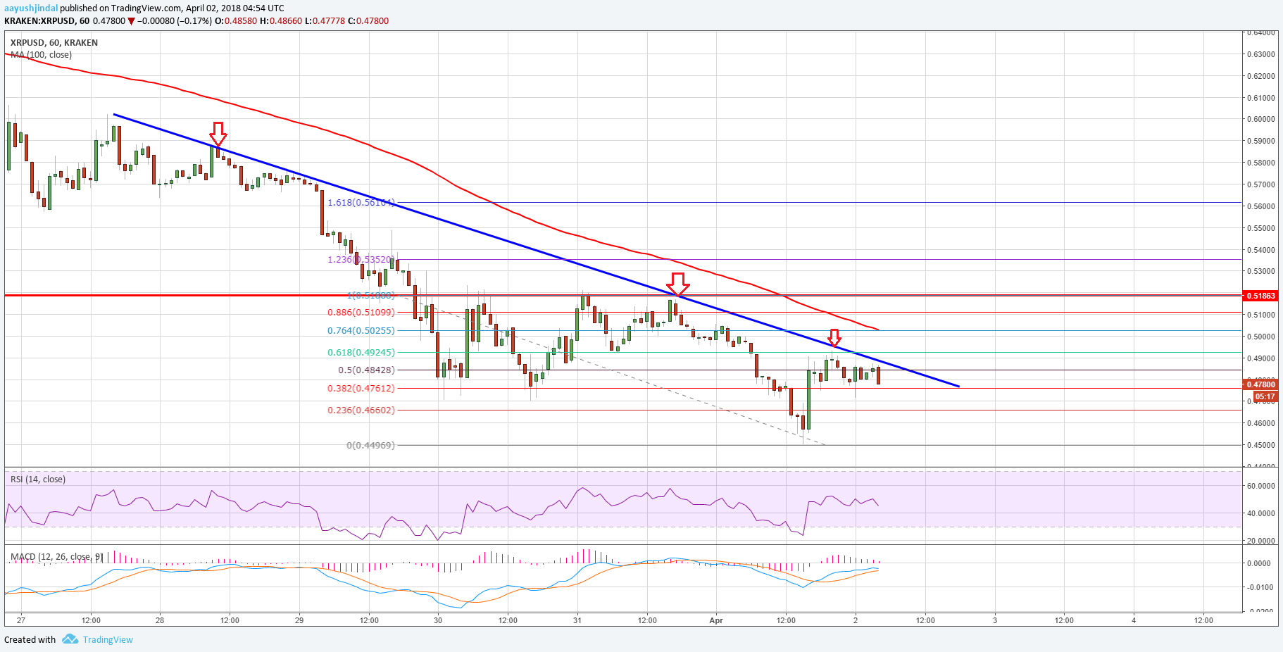Viewport: 1283px width, 652px height.
Task: Select the 0.5(0.48428) Fibonacci label
Action: 367,370
